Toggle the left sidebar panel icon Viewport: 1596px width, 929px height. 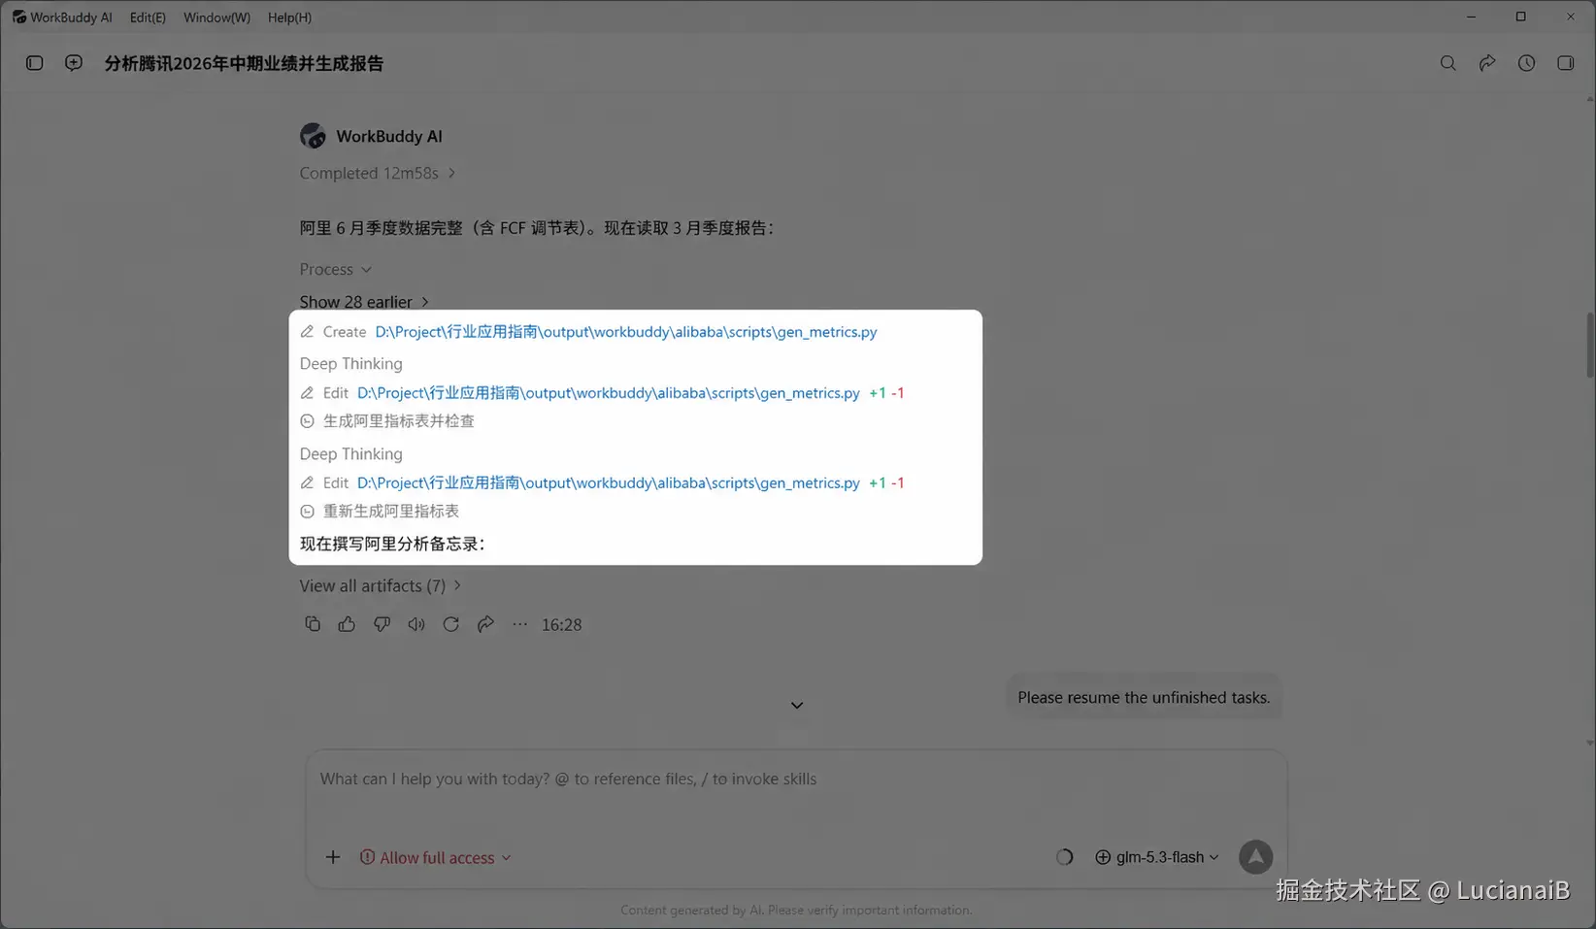tap(34, 63)
